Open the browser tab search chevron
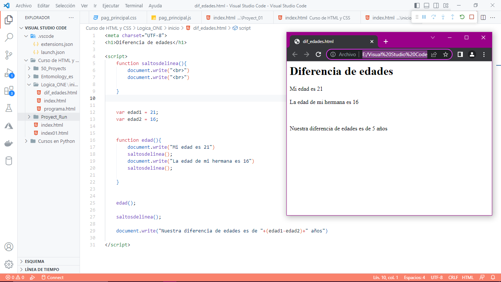This screenshot has width=501, height=282. [433, 37]
